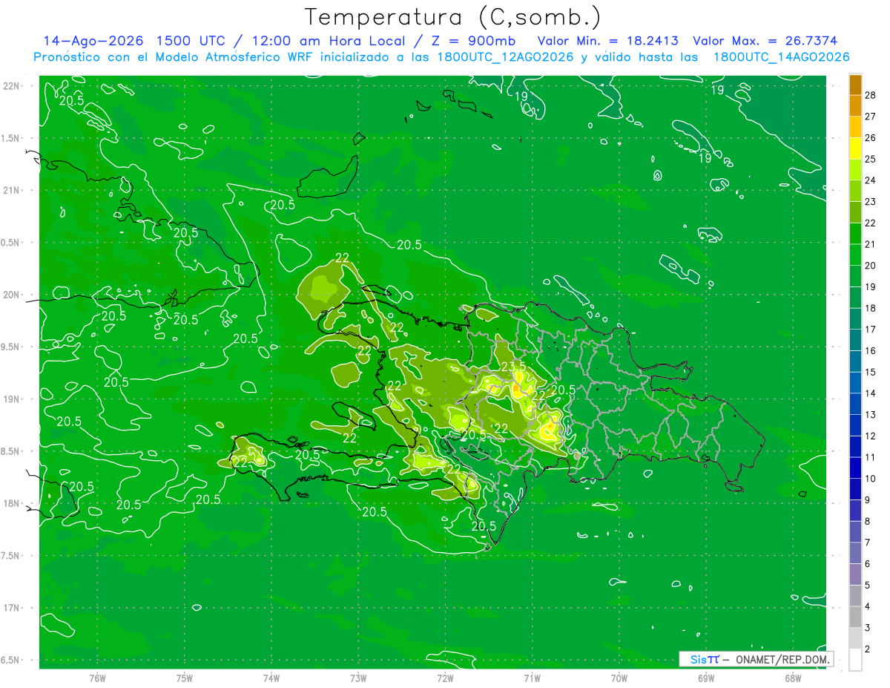The width and height of the screenshot is (890, 688).
Task: Select the "14-Ago-2026" forecast date text
Action: click(x=92, y=41)
